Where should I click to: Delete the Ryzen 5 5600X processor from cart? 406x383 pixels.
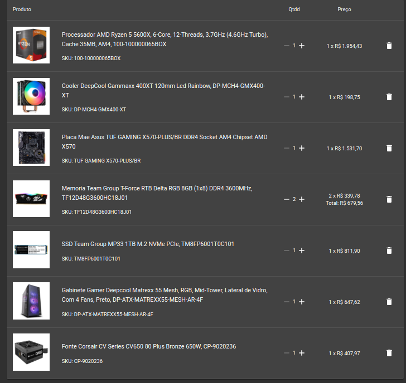389,46
